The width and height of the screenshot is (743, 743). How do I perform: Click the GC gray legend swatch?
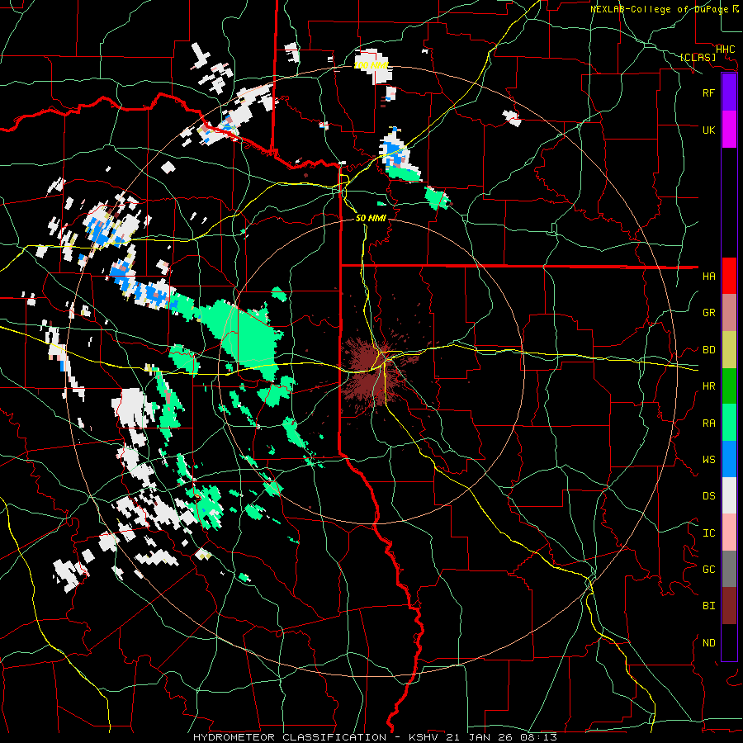tap(729, 569)
